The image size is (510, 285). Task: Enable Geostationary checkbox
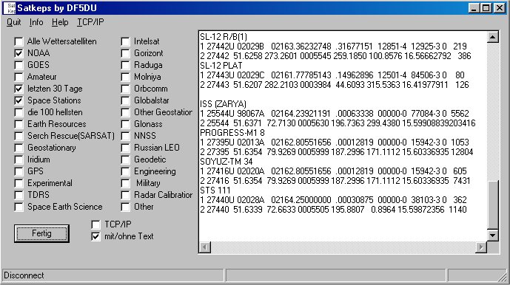pyautogui.click(x=19, y=148)
